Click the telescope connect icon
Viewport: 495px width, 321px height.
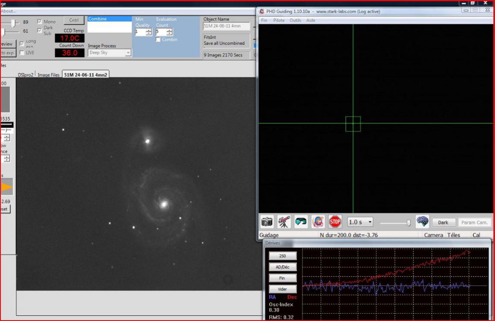284,222
